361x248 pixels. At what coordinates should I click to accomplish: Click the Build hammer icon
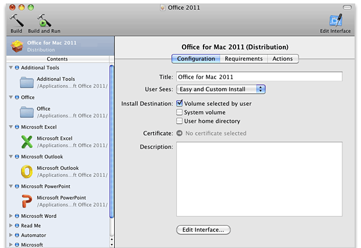(x=16, y=20)
